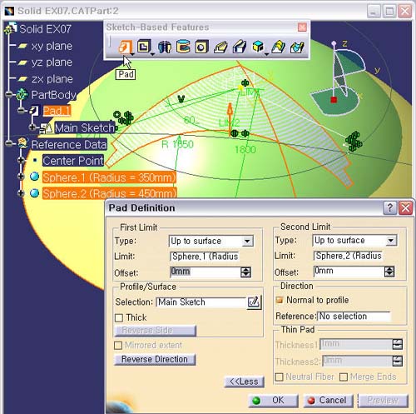Select Reference Data in the tree

pos(69,144)
